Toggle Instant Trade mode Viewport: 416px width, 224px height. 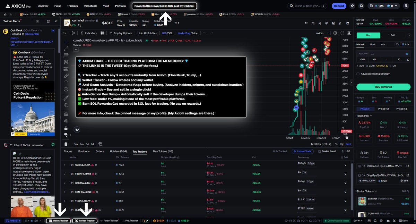pyautogui.click(x=303, y=152)
